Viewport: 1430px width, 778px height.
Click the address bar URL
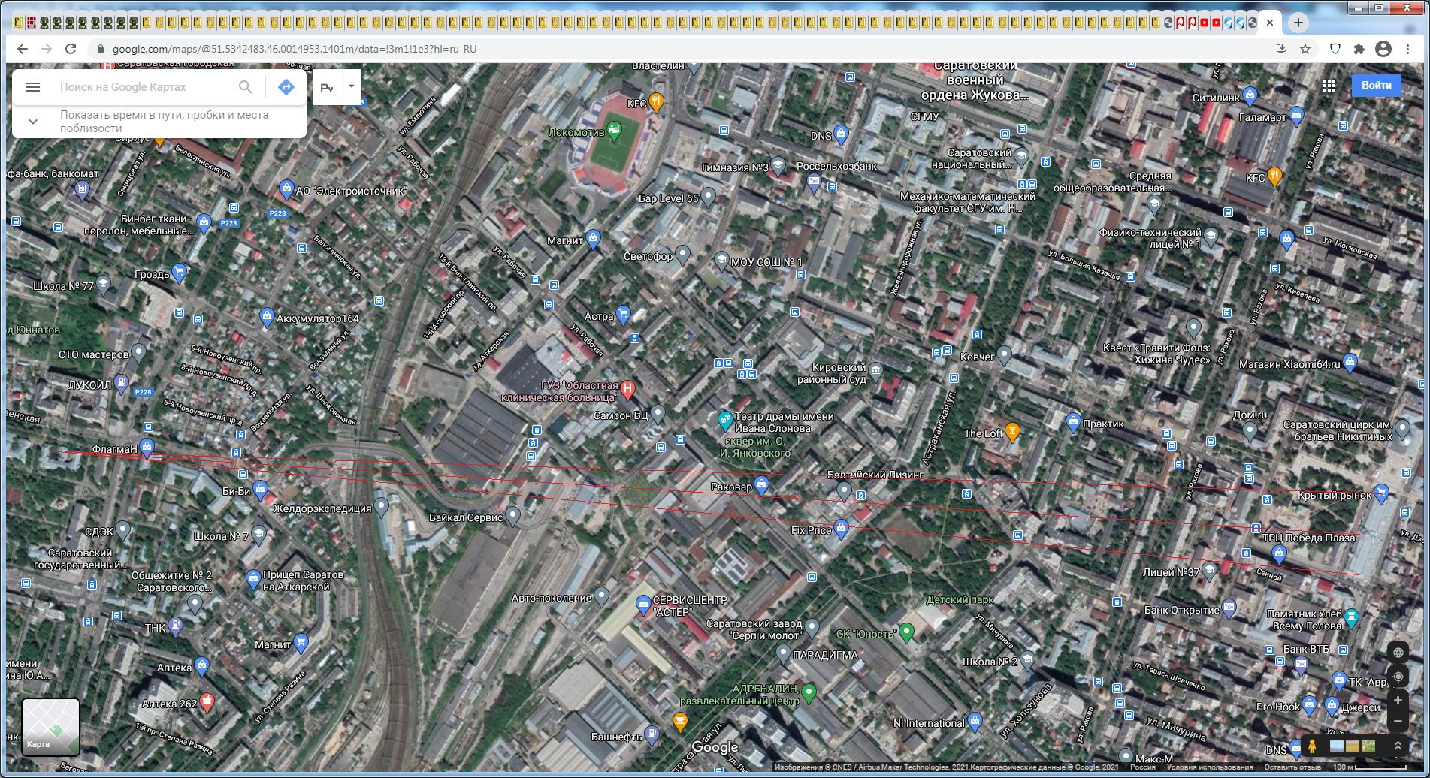tap(295, 49)
